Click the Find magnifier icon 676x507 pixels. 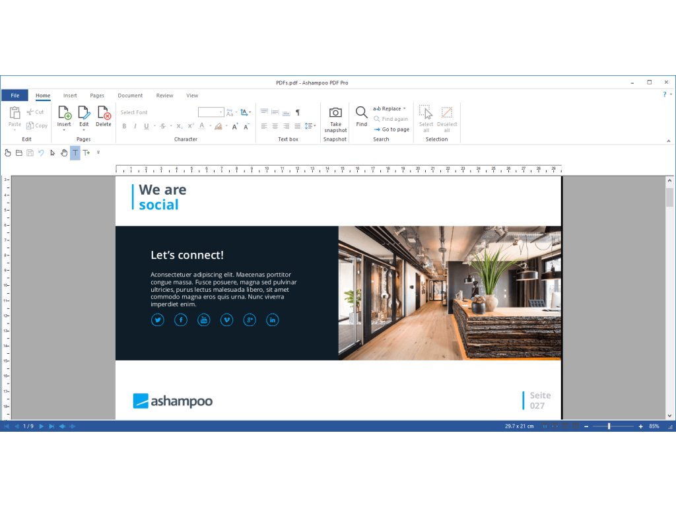coord(362,112)
